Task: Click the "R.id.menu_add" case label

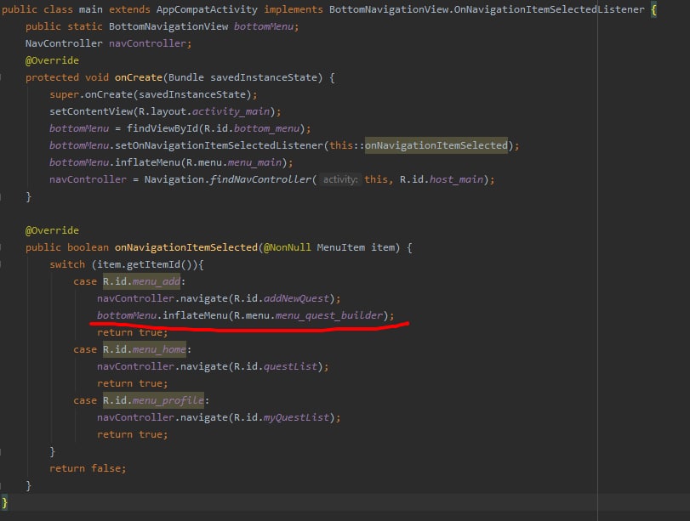Action: pos(142,281)
